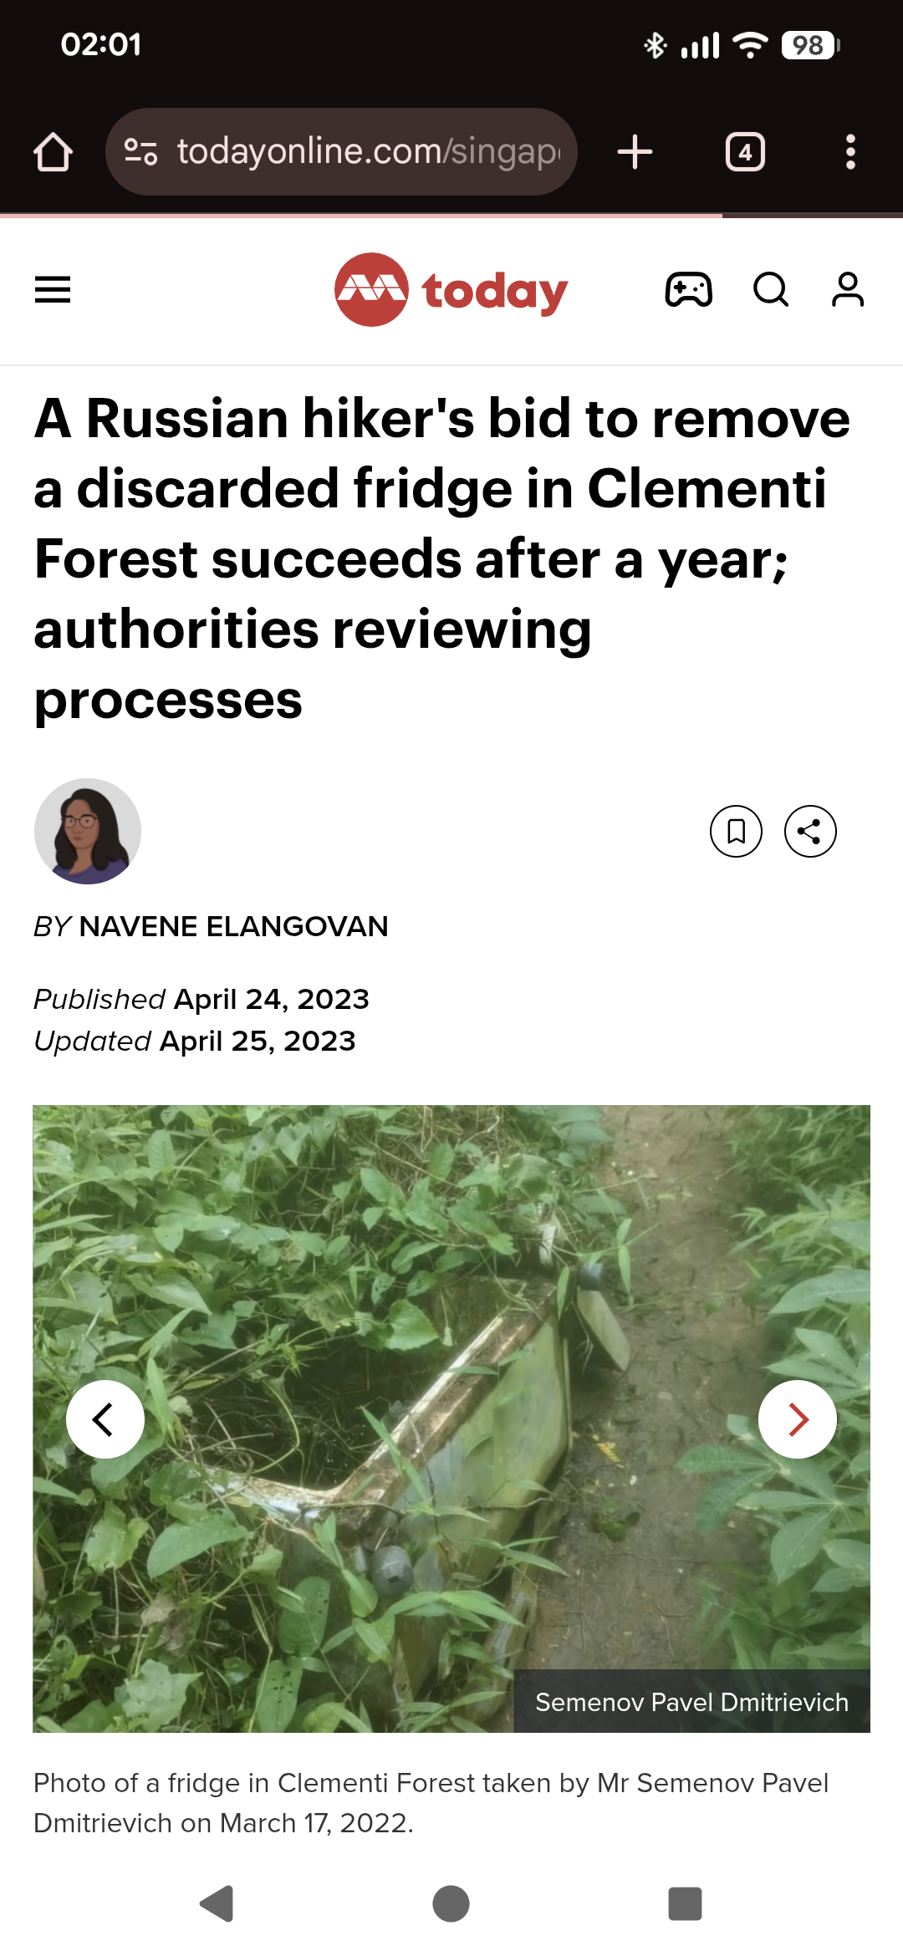Open site search
This screenshot has width=903, height=1956.
click(x=770, y=290)
